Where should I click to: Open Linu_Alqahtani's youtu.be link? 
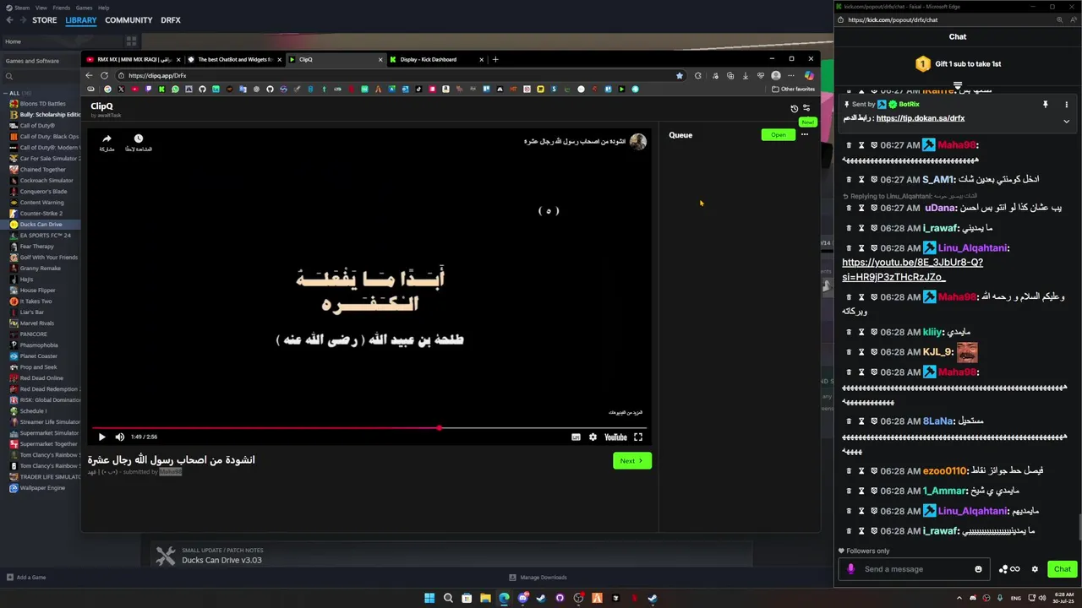[912, 269]
